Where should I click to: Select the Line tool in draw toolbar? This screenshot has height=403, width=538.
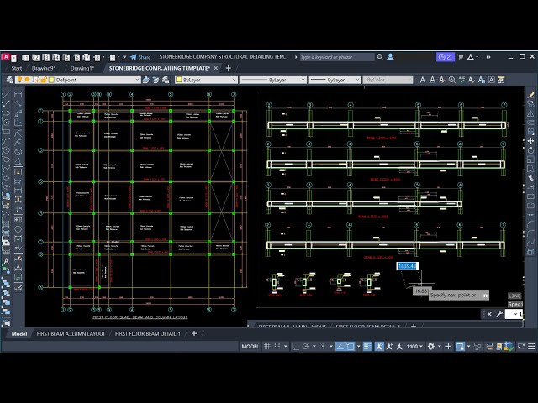point(7,94)
